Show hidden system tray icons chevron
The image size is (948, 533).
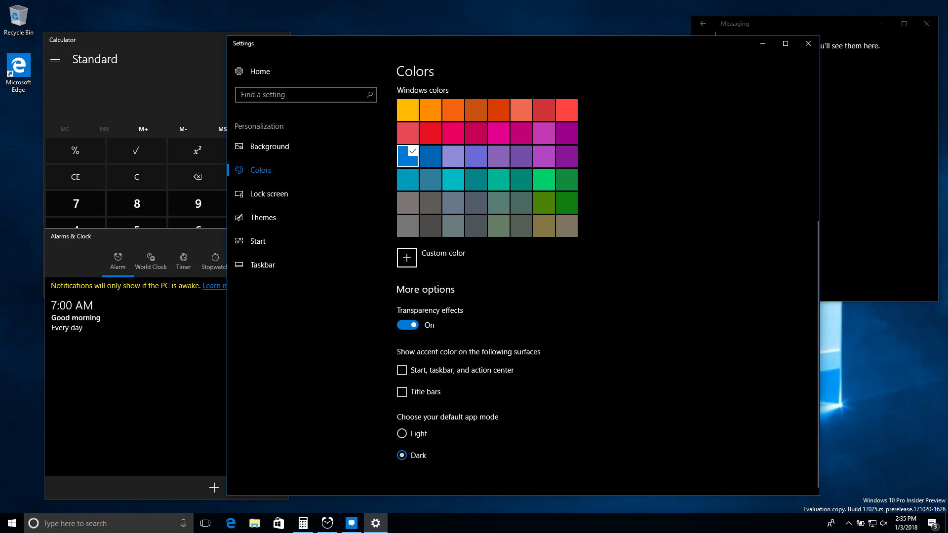pyautogui.click(x=848, y=523)
